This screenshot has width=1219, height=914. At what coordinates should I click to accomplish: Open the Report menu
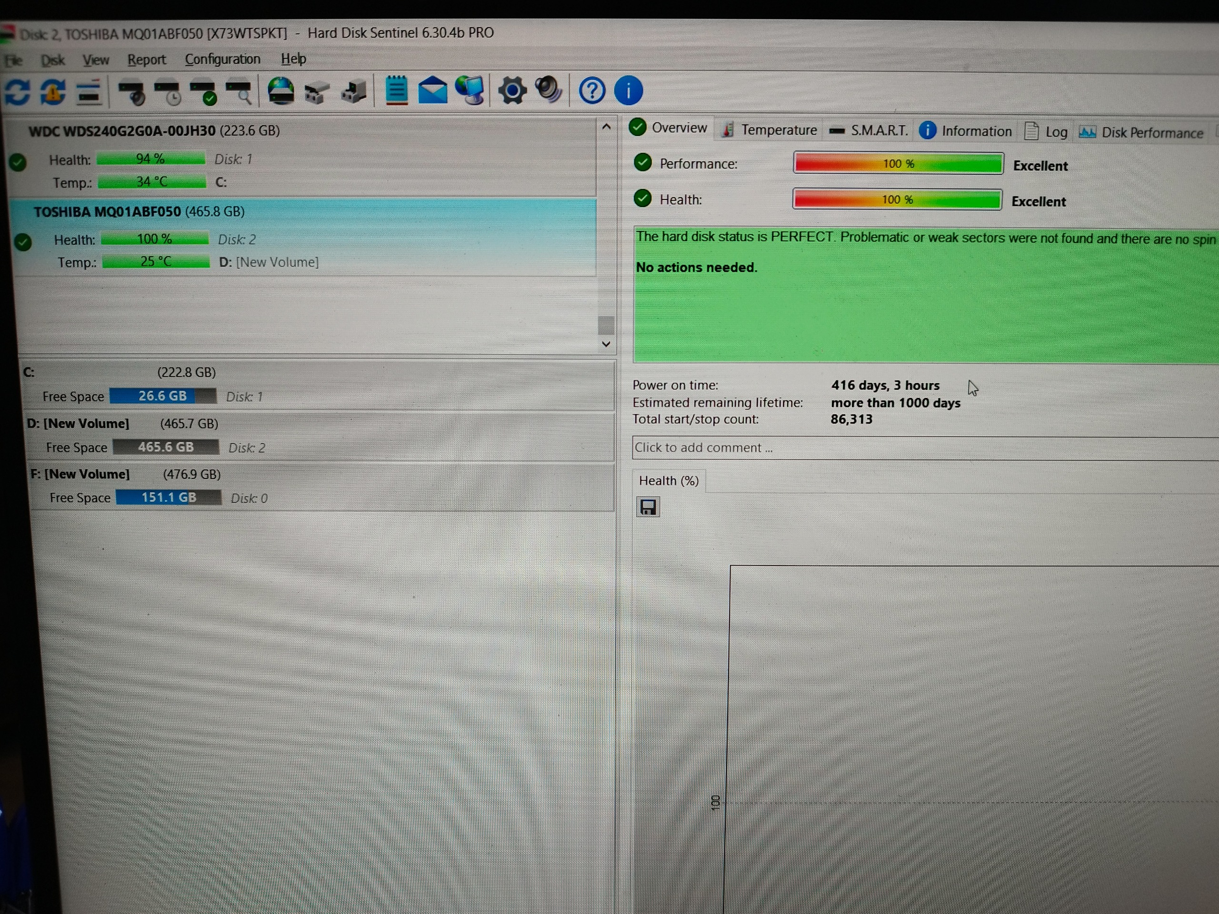pos(147,60)
